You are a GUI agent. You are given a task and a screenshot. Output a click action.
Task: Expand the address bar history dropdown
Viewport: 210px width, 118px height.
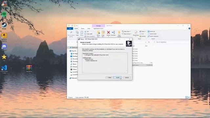coord(146,42)
